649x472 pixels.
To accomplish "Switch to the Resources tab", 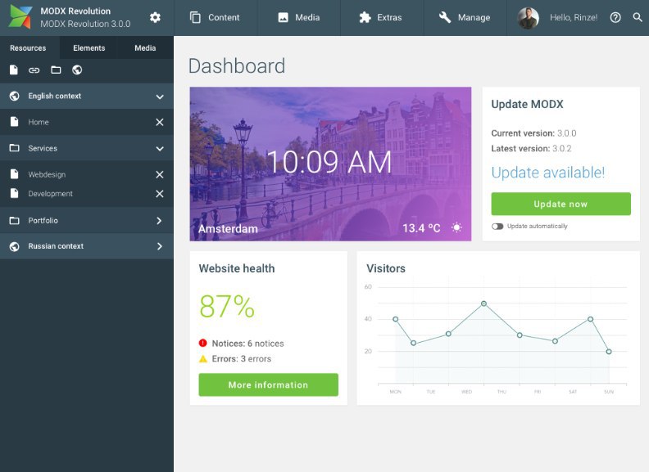I will coord(28,47).
